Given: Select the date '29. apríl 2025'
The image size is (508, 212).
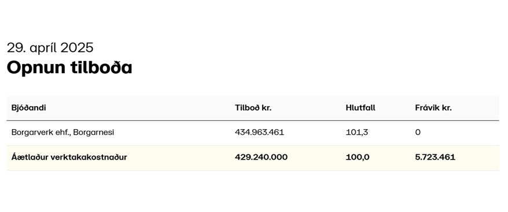Looking at the screenshot, I should [x=50, y=48].
